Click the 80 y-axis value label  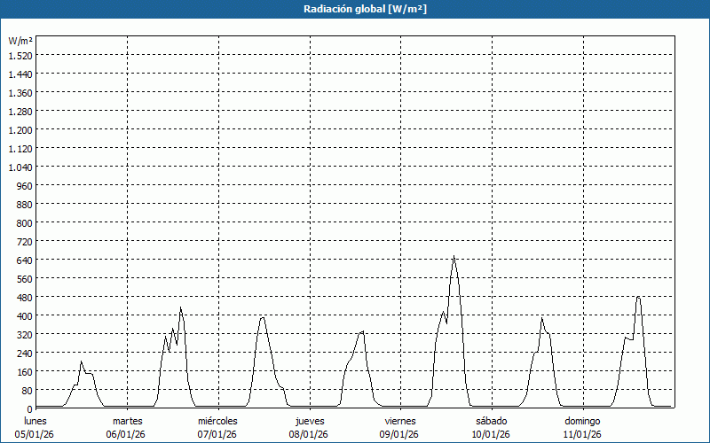coord(26,390)
